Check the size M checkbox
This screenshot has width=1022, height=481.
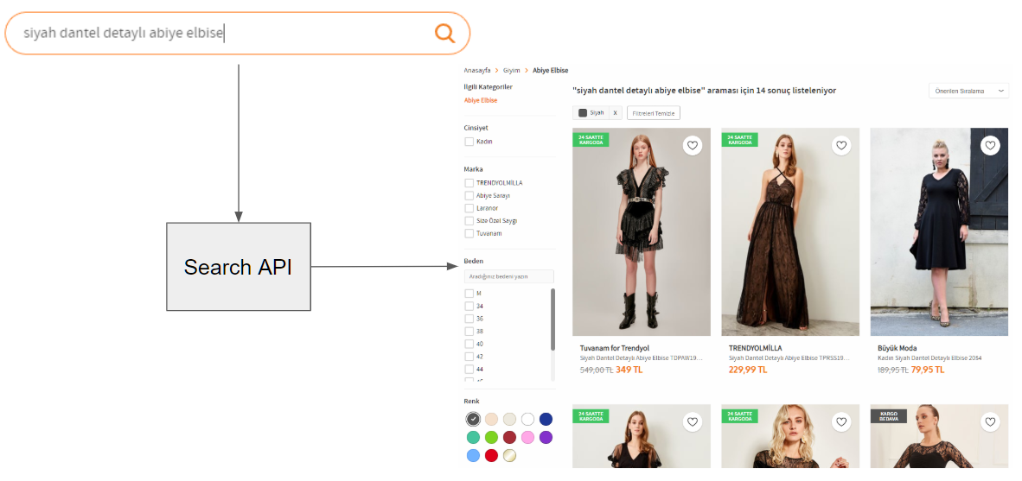[469, 294]
